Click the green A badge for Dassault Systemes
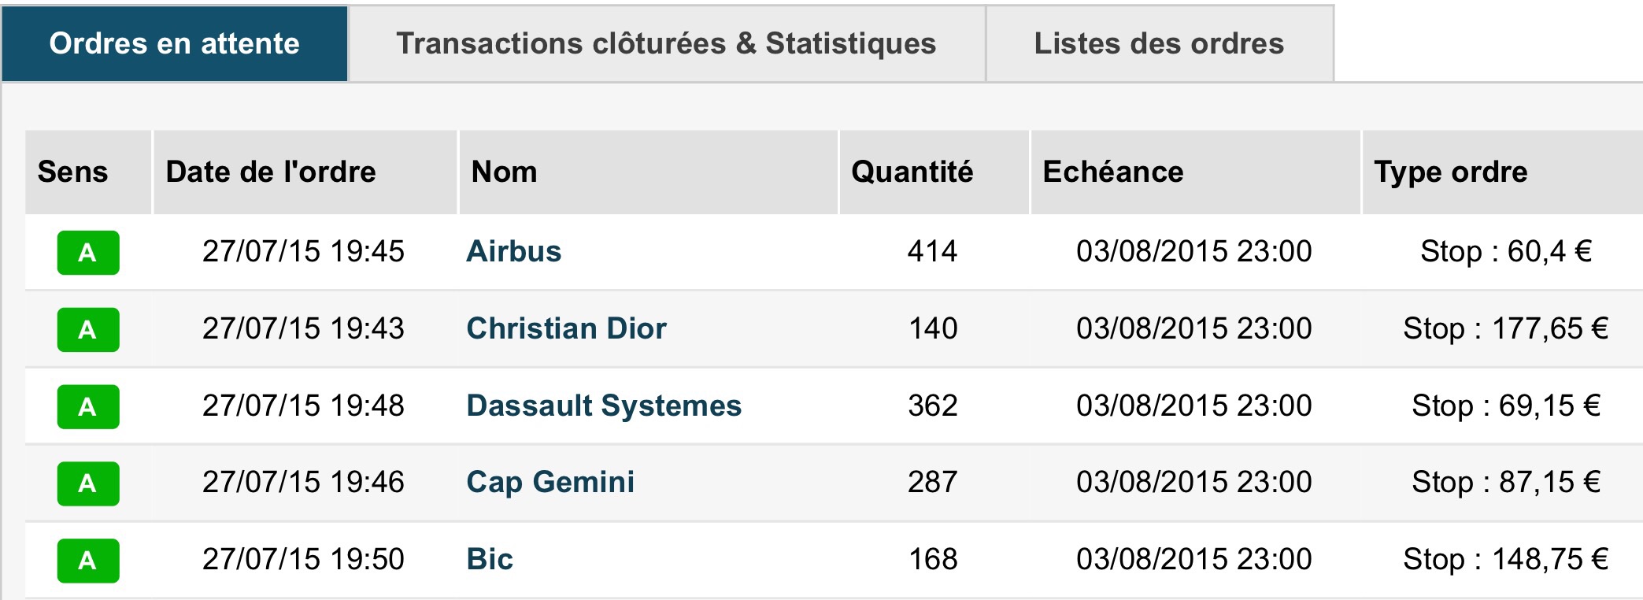Screen dimensions: 1643x600 pyautogui.click(x=88, y=406)
